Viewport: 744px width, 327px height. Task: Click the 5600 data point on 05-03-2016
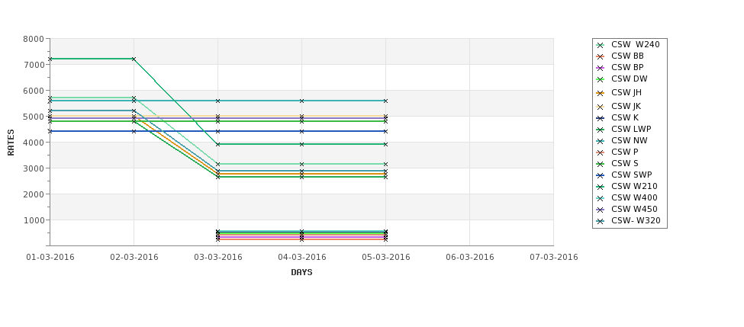(386, 101)
